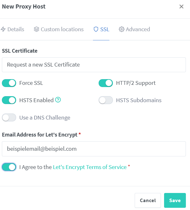Click the shield icon on SSL tab
Screen dimensions: 190x210
[x=96, y=29]
